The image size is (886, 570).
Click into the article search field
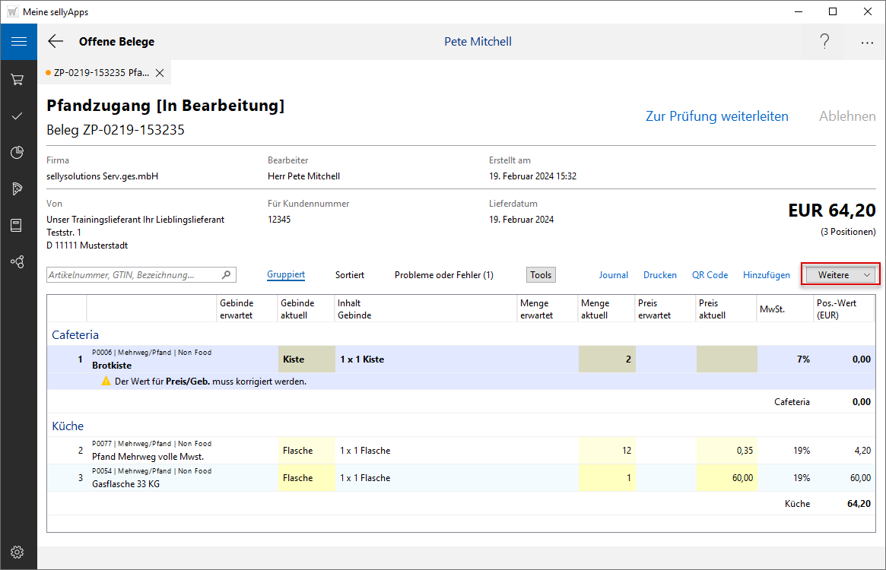pos(134,275)
